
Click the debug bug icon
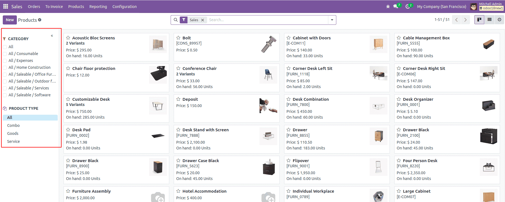pyautogui.click(x=388, y=7)
